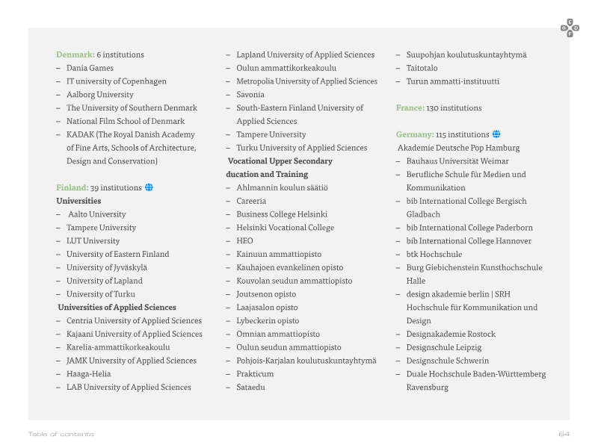Click the globe icon beside Germany institutions
The width and height of the screenshot is (598, 448).
(x=496, y=134)
